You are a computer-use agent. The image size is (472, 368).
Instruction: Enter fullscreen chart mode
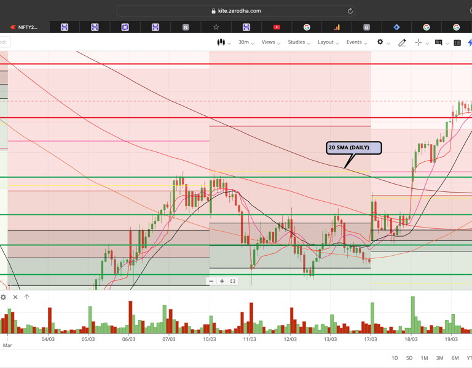[x=233, y=281]
